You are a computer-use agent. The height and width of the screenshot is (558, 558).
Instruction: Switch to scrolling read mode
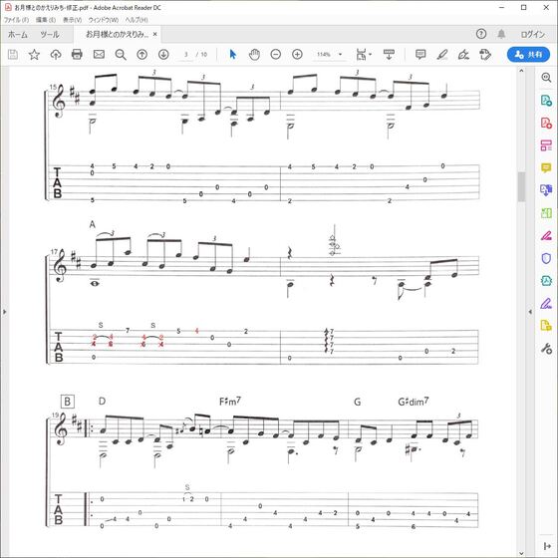coord(389,55)
